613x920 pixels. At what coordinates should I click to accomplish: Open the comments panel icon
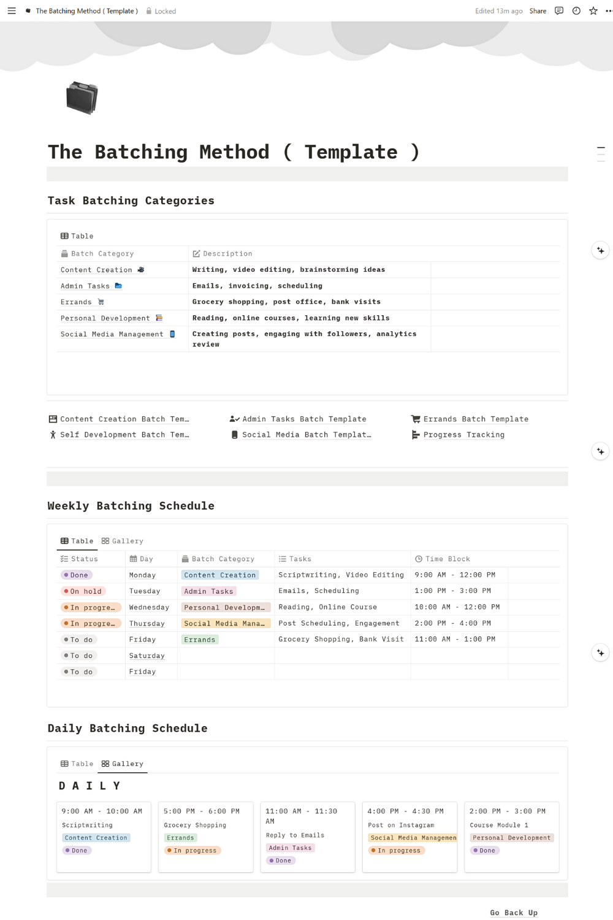(559, 11)
